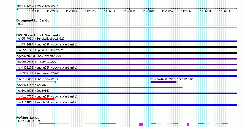The height and width of the screenshot is (127, 245).
Task: Select the purple bar under dgv5405n223
Action: click(127, 59)
